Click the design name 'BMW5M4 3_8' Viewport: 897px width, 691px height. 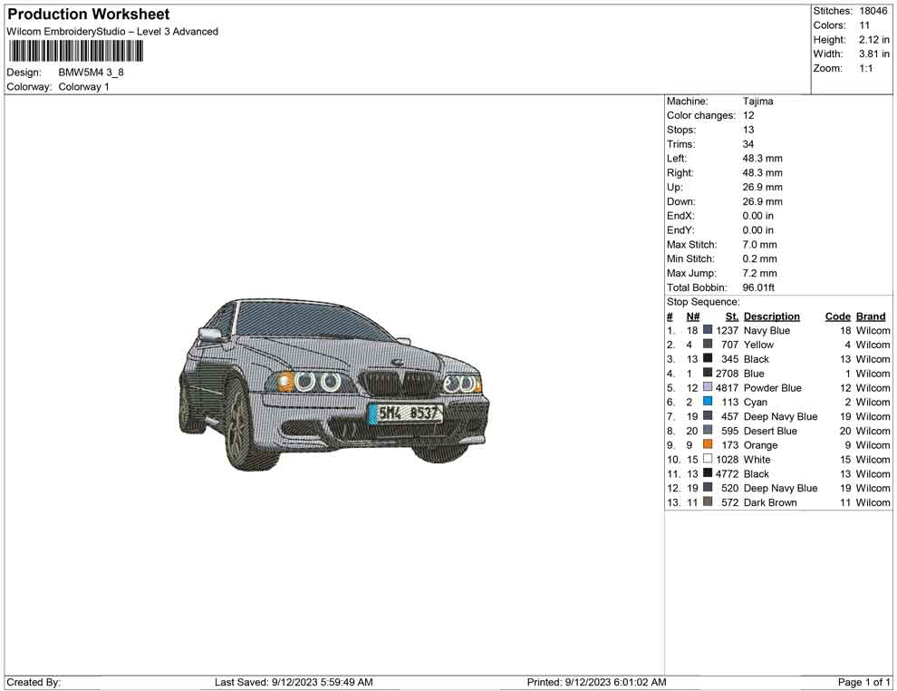click(x=91, y=73)
